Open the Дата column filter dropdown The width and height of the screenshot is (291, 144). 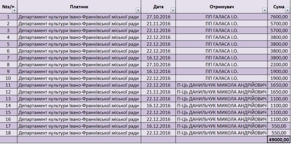[x=173, y=10]
